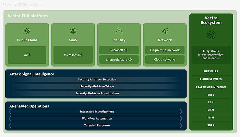Click the Network nodes icon
The image size is (240, 137).
pyautogui.click(x=165, y=31)
